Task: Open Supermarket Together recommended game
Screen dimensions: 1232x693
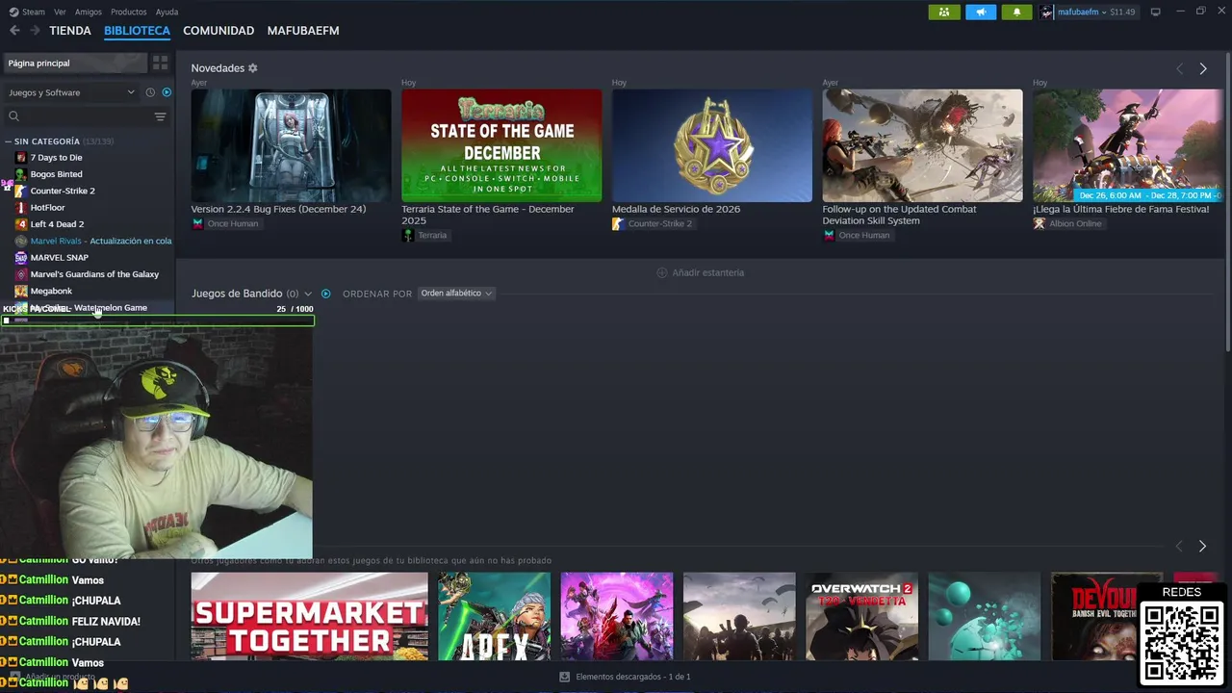Action: (309, 616)
